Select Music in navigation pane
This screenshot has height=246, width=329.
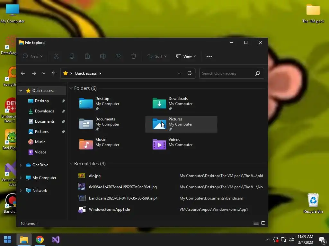click(x=40, y=142)
